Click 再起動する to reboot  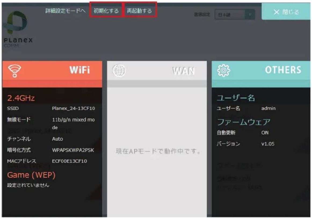pos(139,11)
